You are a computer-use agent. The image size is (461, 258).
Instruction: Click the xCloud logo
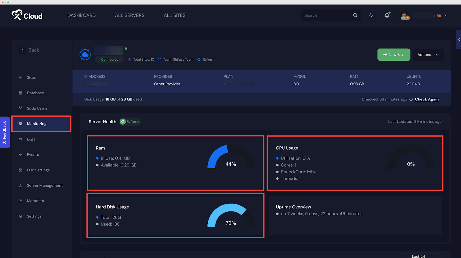pos(27,15)
